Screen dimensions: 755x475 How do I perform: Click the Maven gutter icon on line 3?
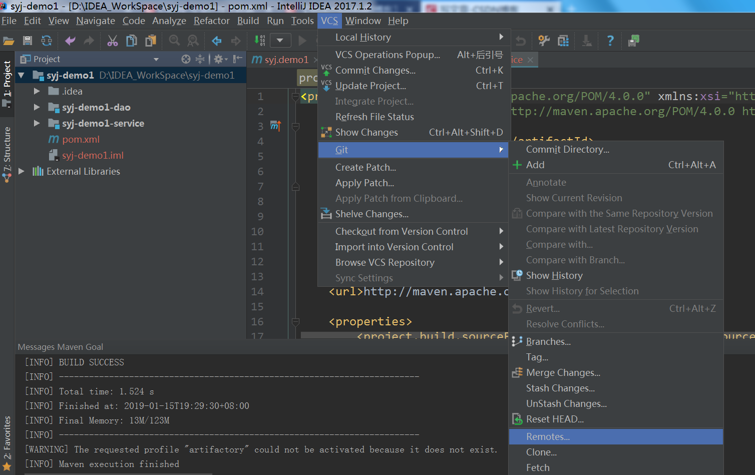pyautogui.click(x=276, y=126)
